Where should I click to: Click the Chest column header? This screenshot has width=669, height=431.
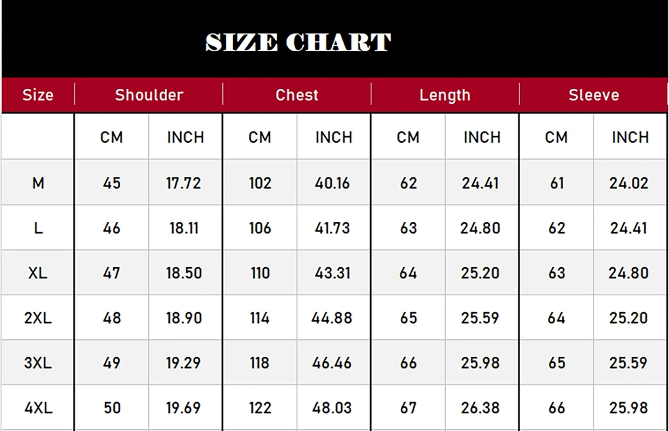pos(297,95)
